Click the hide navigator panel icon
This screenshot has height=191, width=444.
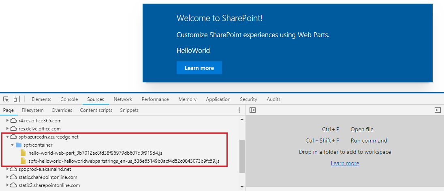(252, 110)
